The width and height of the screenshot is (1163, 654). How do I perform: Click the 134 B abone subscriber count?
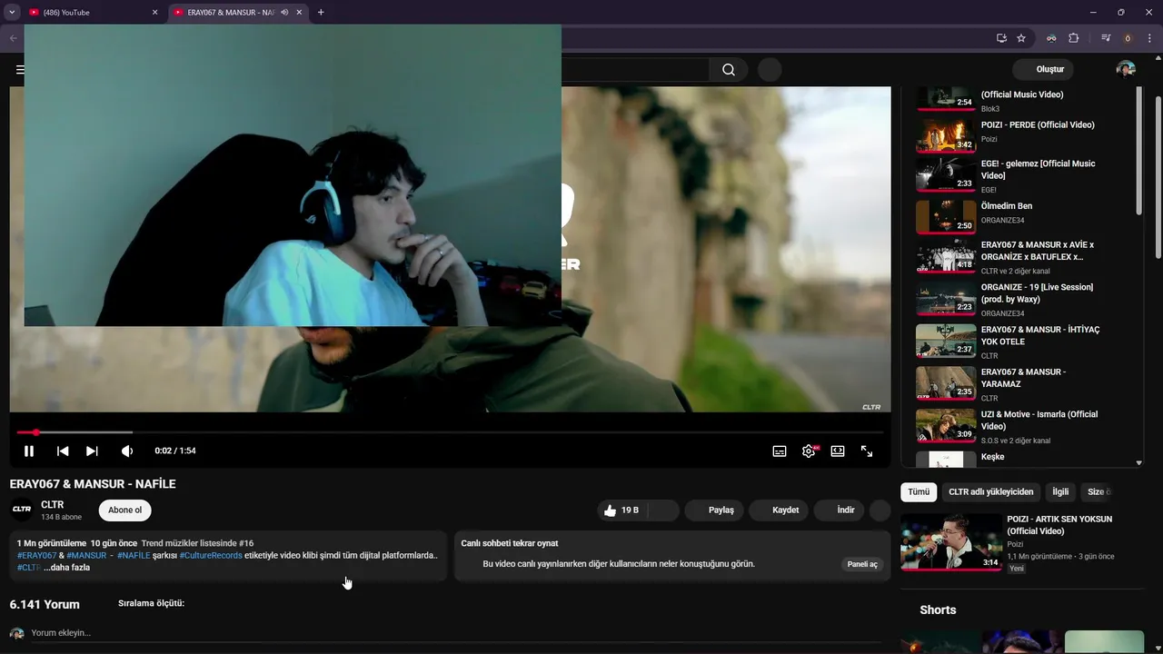(x=61, y=518)
